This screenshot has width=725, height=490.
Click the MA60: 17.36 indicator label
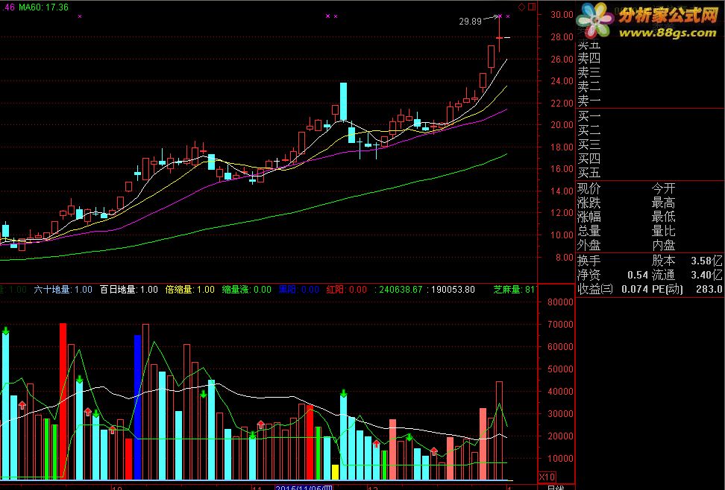43,7
